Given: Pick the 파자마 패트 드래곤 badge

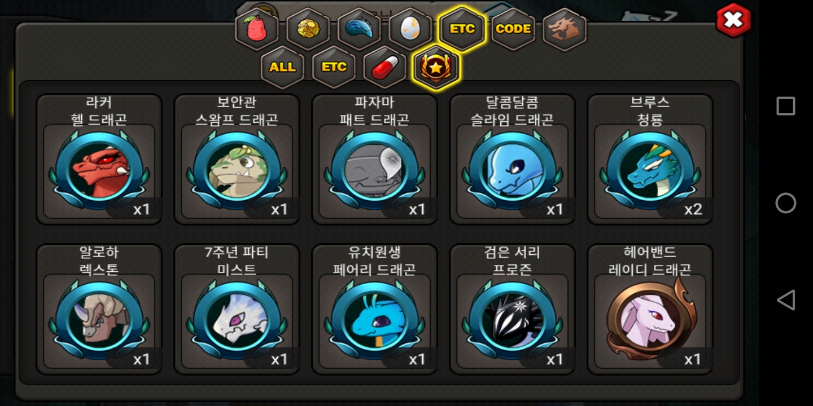Looking at the screenshot, I should coord(375,159).
